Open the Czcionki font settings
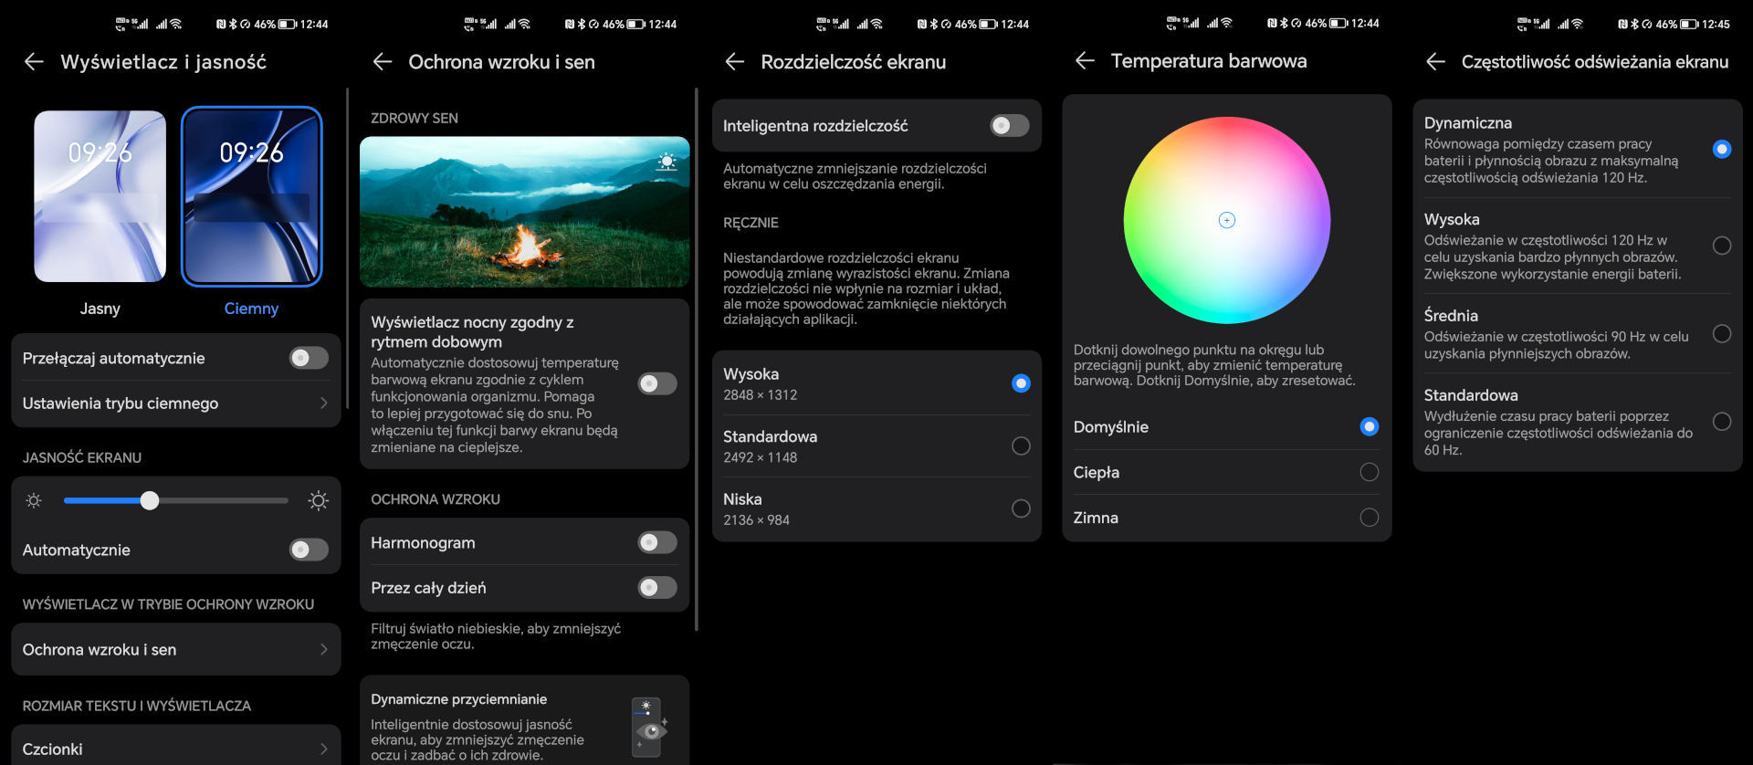The height and width of the screenshot is (765, 1753). [175, 749]
